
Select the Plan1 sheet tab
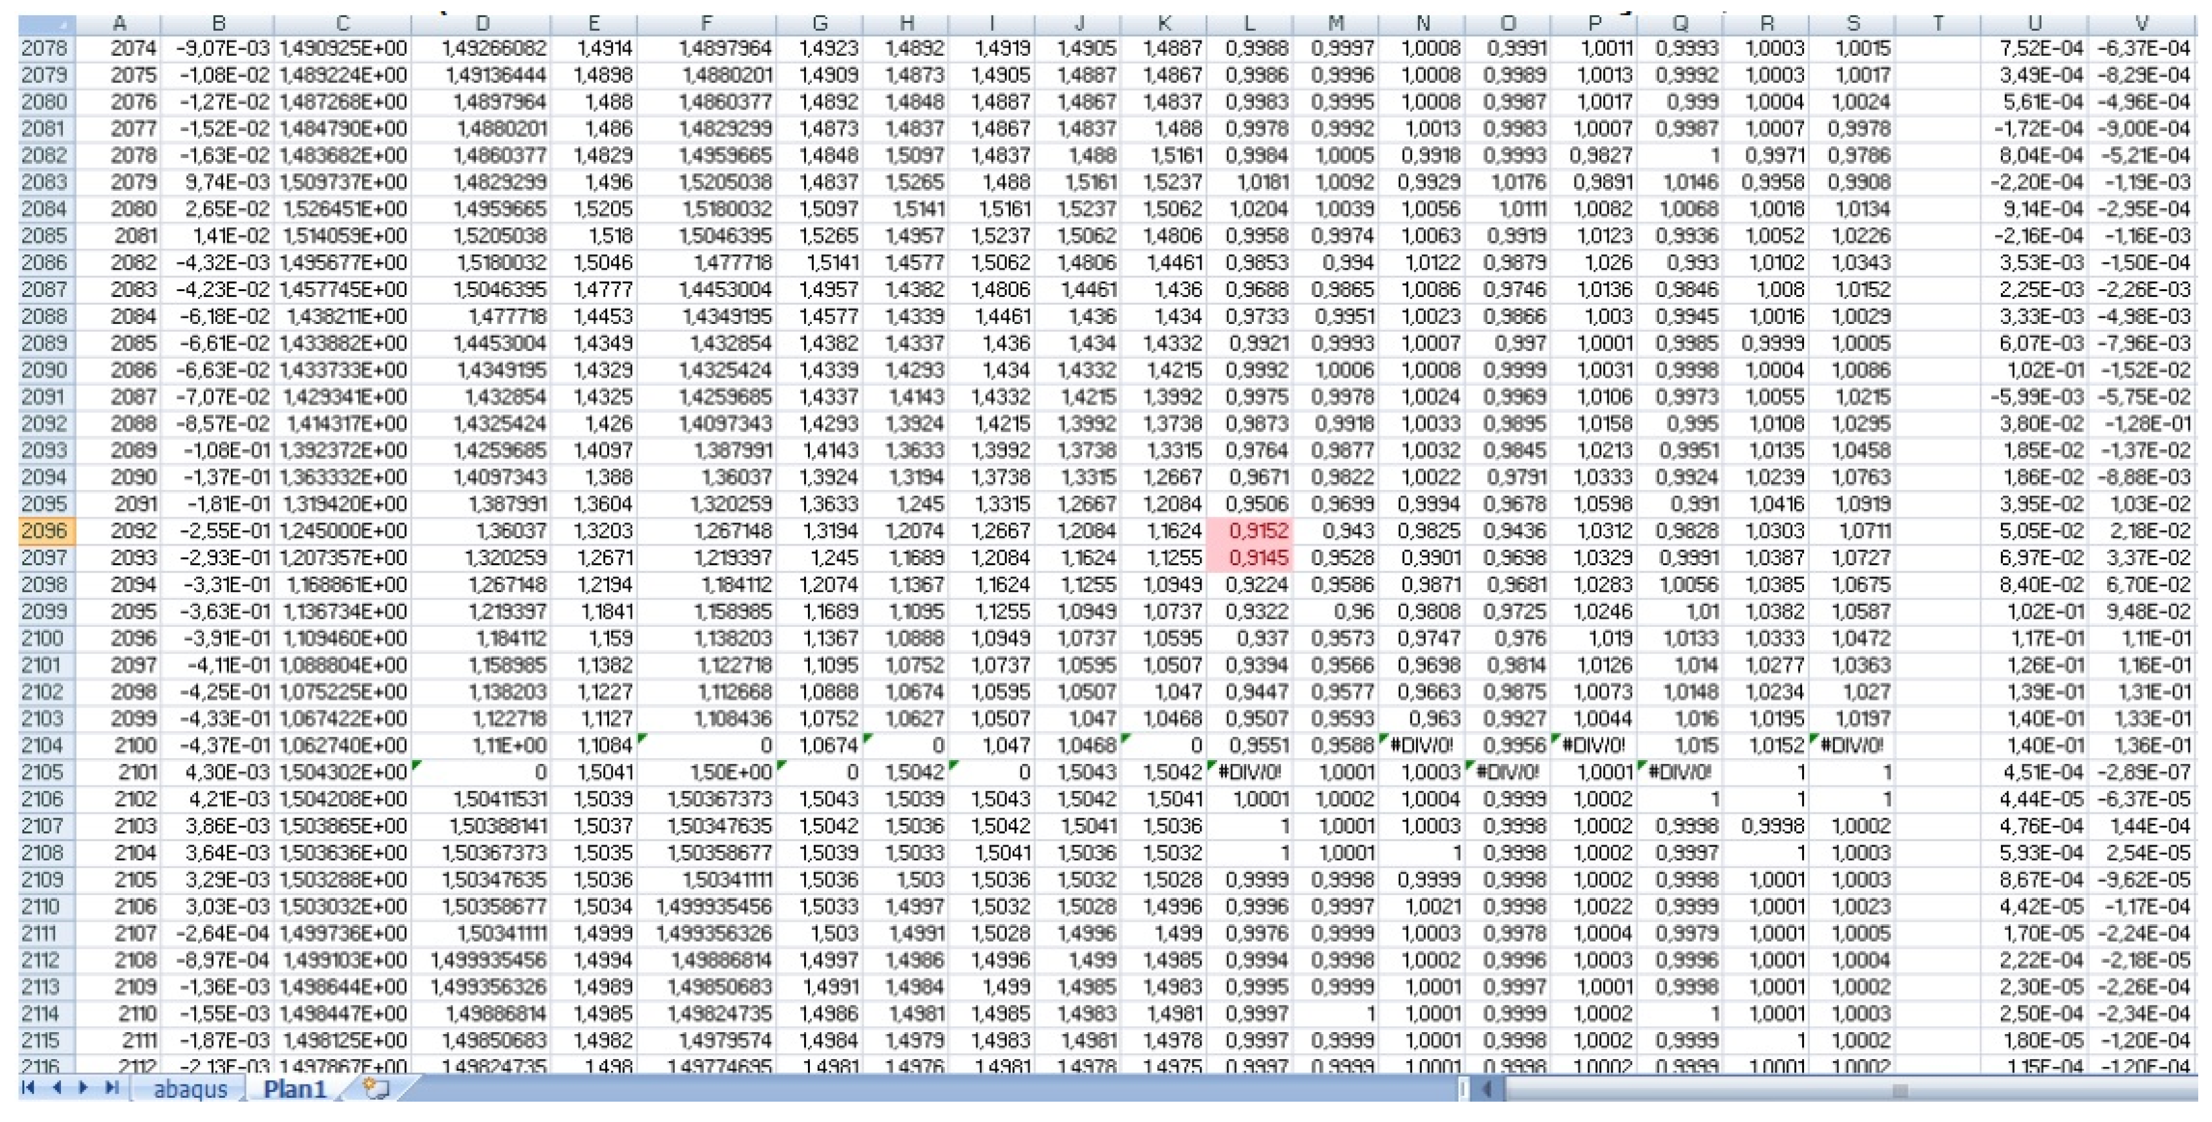click(x=295, y=1089)
